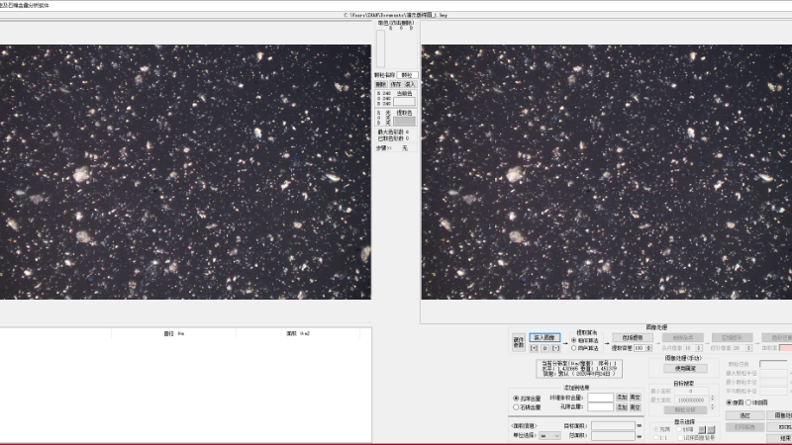Click the 当前色 current color swatch
Screen dimensions: 792x445
[404, 100]
